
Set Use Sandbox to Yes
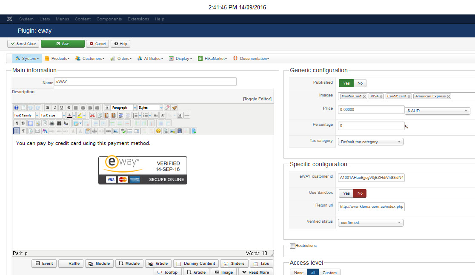point(346,193)
